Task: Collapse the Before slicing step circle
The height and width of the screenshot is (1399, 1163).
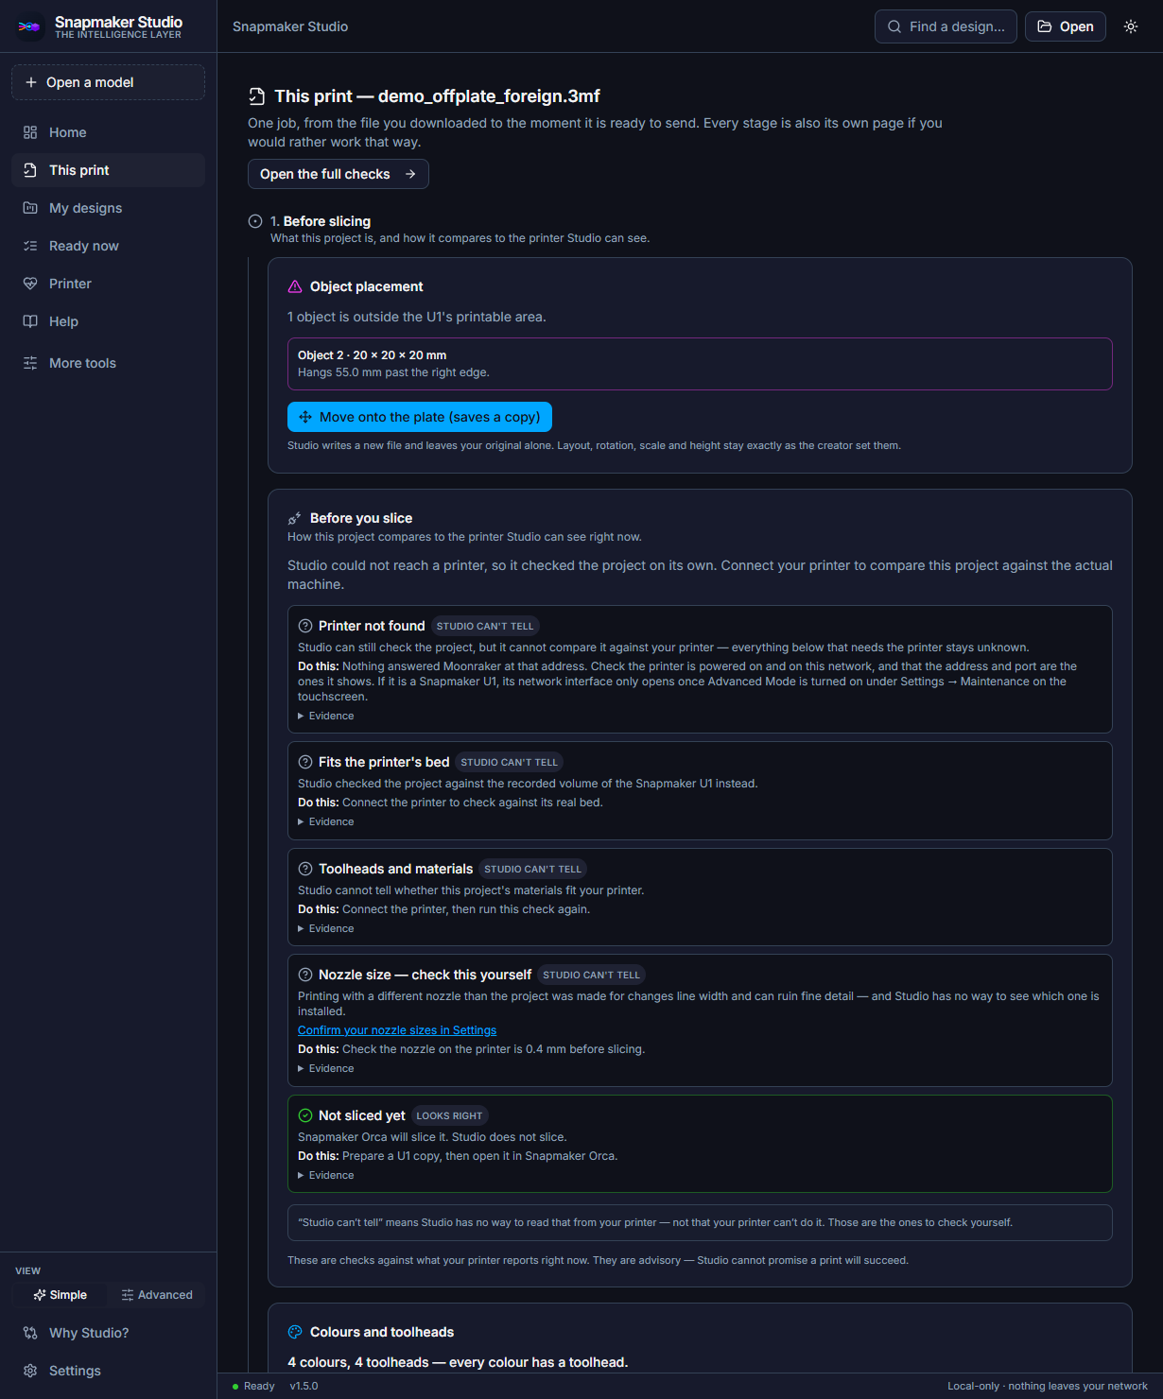Action: coord(255,221)
